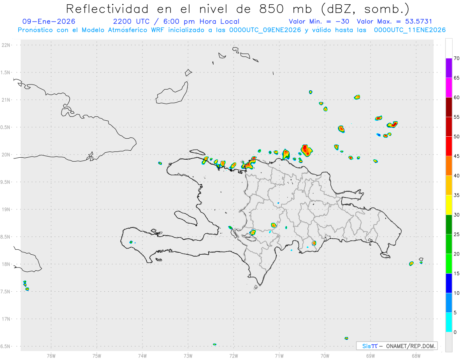Select the date text '09-Ene-2026'
The image size is (467, 361).
pos(49,21)
